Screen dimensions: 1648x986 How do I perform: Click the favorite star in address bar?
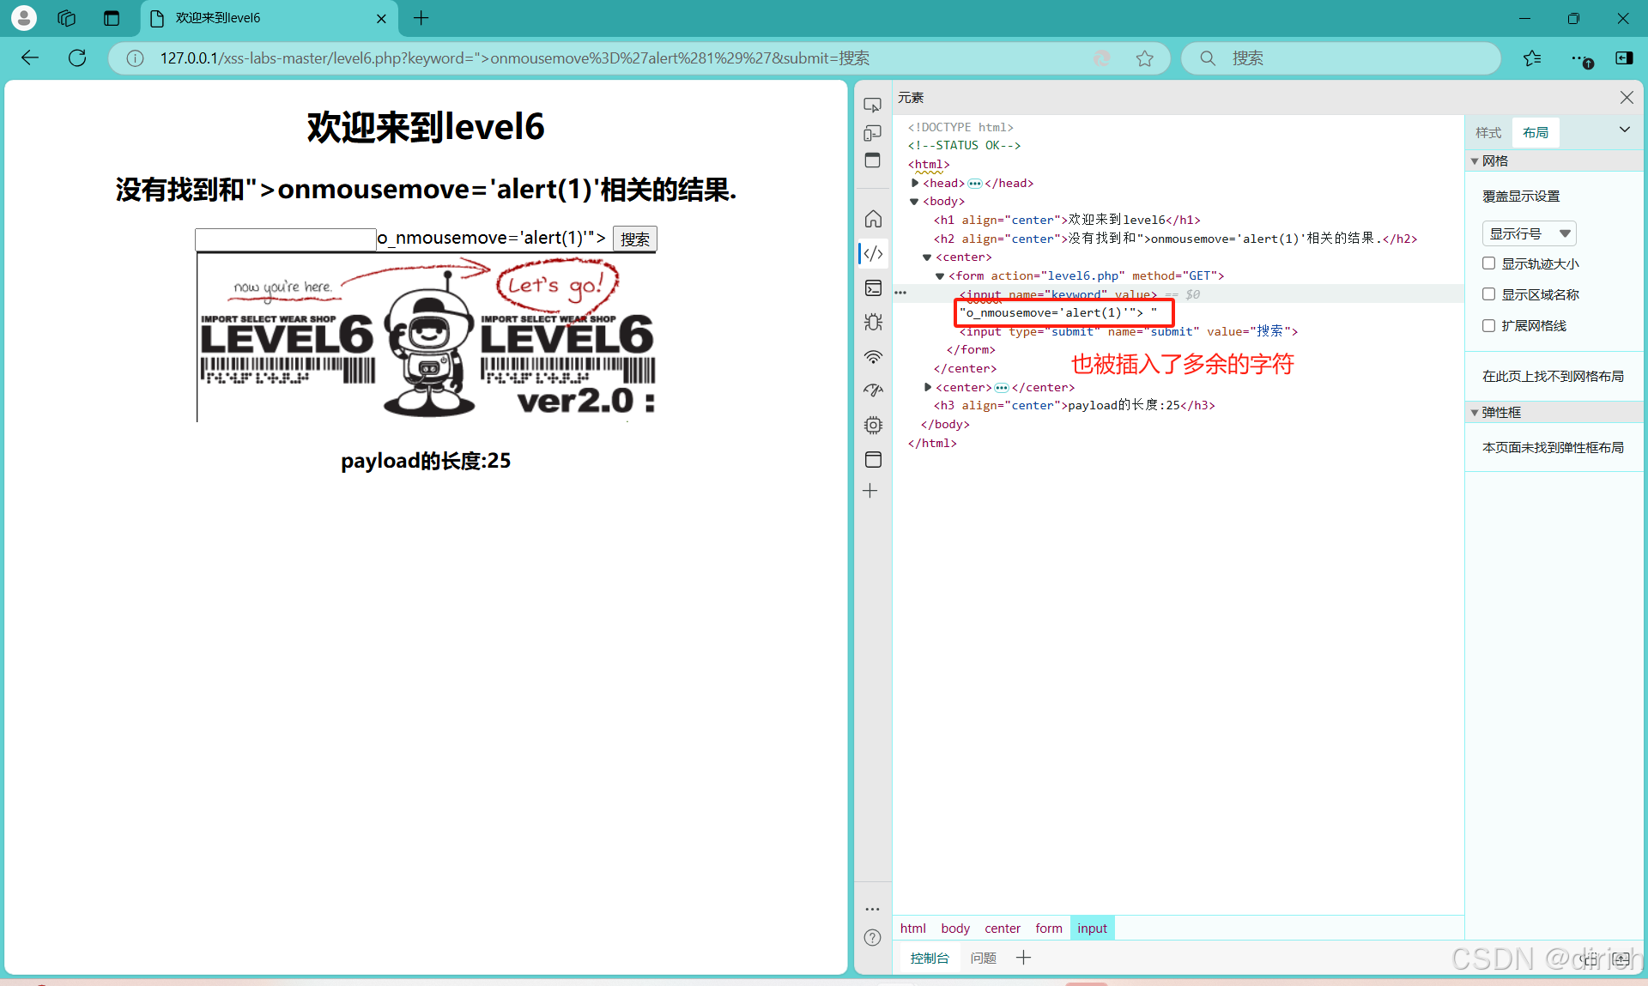click(1144, 58)
